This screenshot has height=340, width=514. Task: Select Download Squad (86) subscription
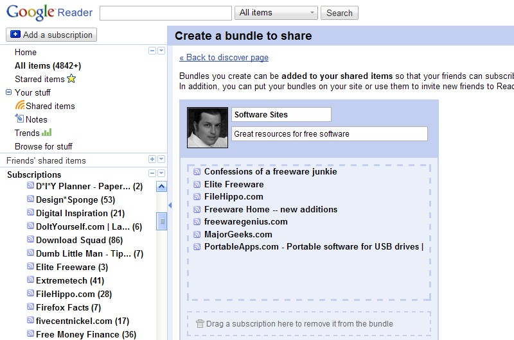coord(79,240)
